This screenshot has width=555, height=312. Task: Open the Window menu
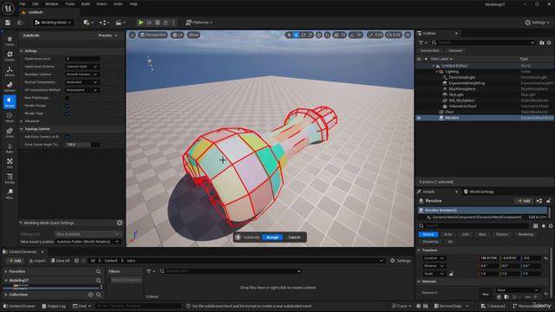(x=52, y=3)
